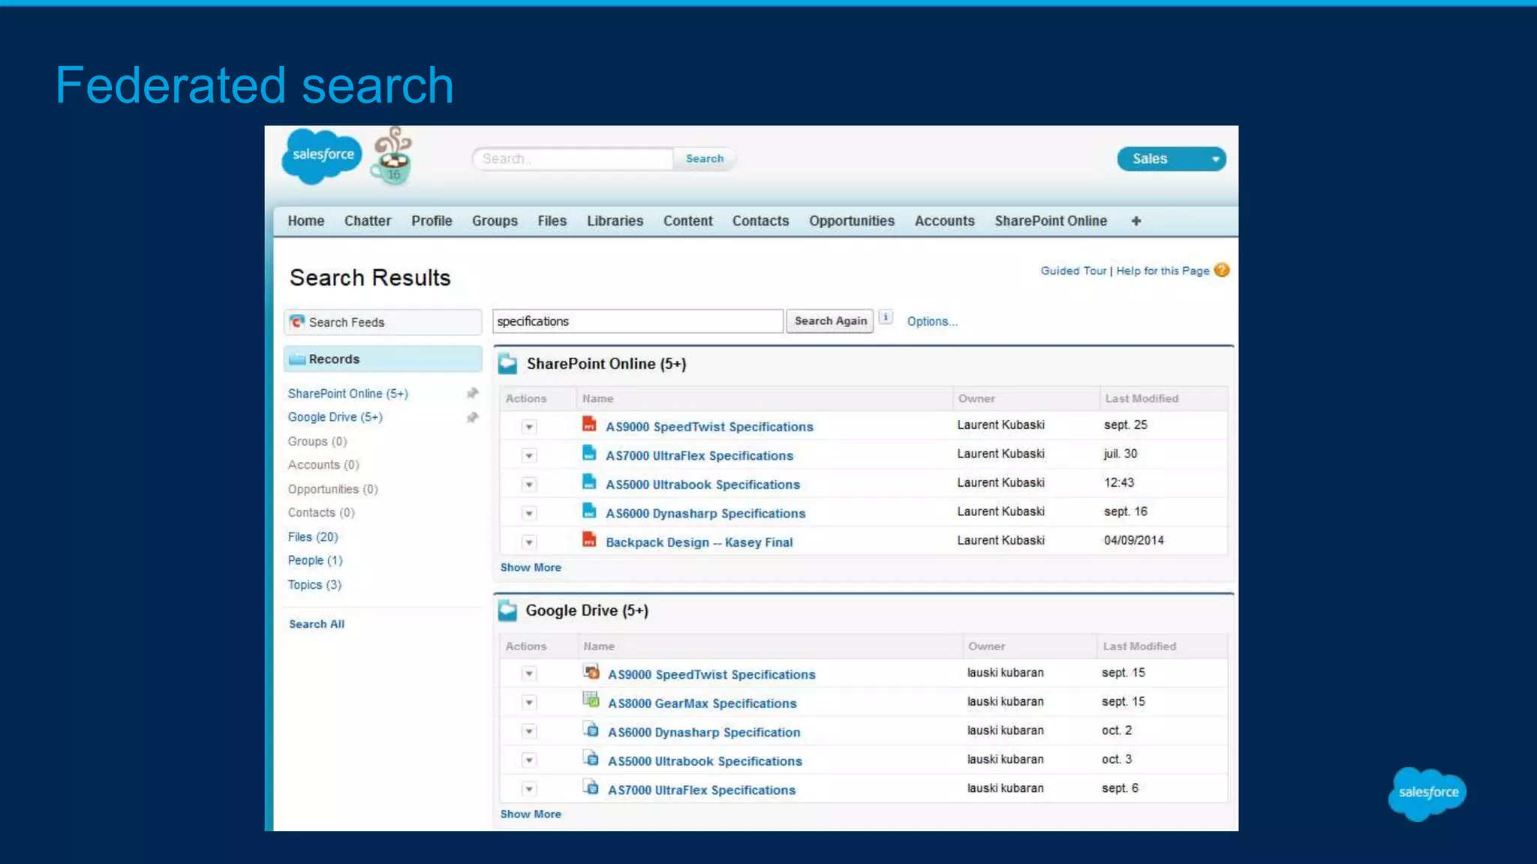Screen dimensions: 1537x864
Task: Click file icon of Google Drive AS6000 Dynasharp Specification
Action: click(x=591, y=730)
